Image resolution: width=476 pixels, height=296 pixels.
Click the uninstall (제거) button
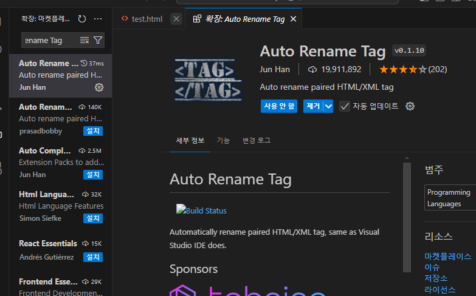tap(313, 106)
